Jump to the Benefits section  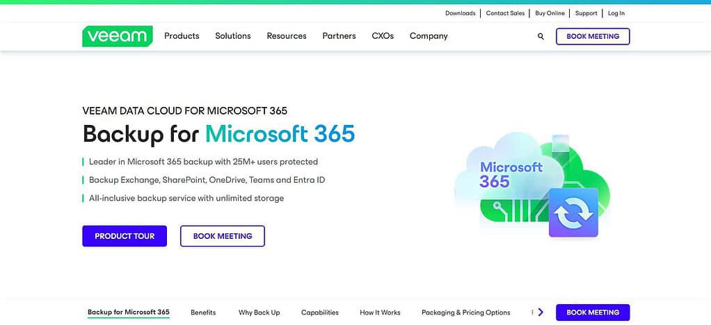click(203, 312)
